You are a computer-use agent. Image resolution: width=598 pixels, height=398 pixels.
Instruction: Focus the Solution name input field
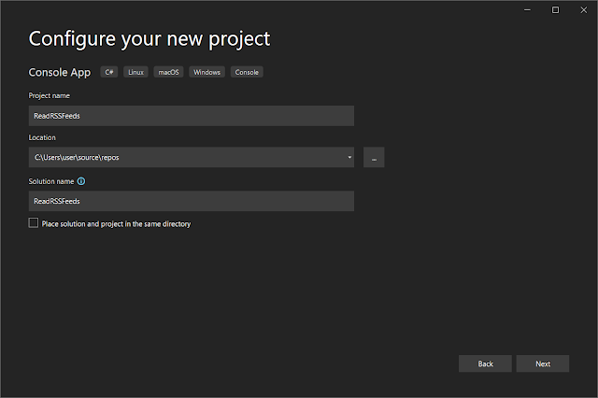click(191, 201)
